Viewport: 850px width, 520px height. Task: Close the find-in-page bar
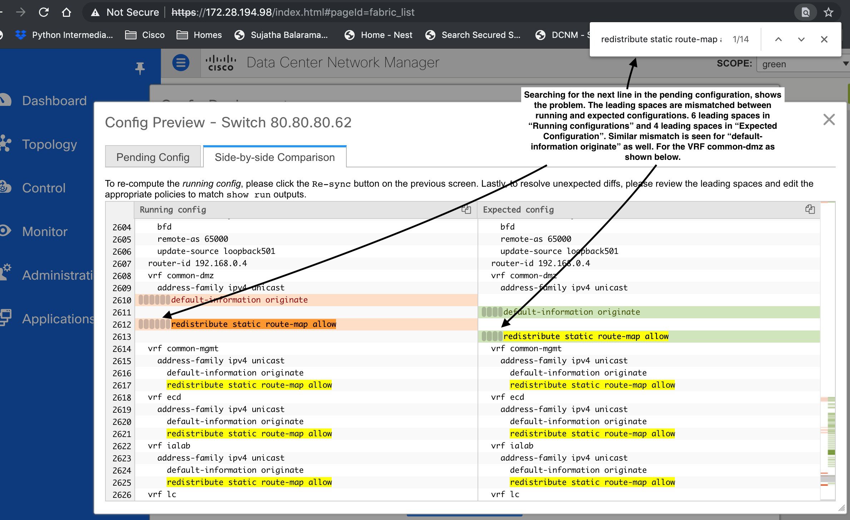pos(824,39)
